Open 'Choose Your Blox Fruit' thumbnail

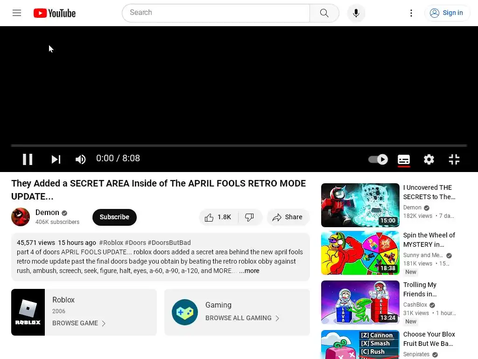[x=360, y=345]
